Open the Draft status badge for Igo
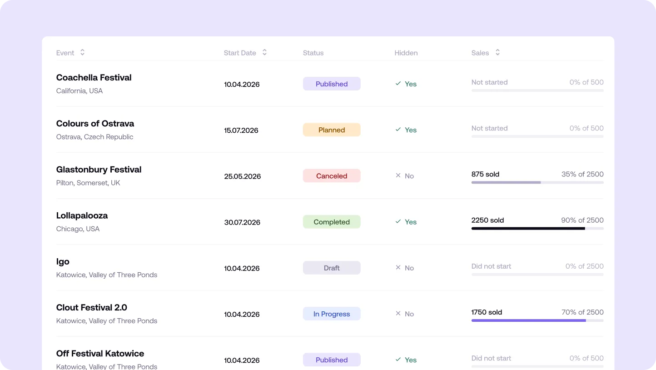This screenshot has width=656, height=370. tap(332, 268)
